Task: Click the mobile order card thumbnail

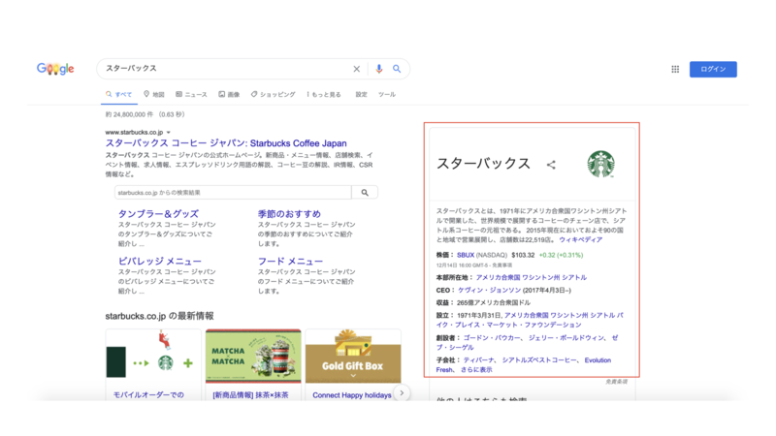Action: tap(153, 356)
